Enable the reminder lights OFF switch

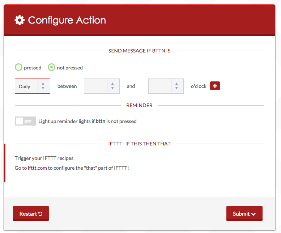[25, 121]
